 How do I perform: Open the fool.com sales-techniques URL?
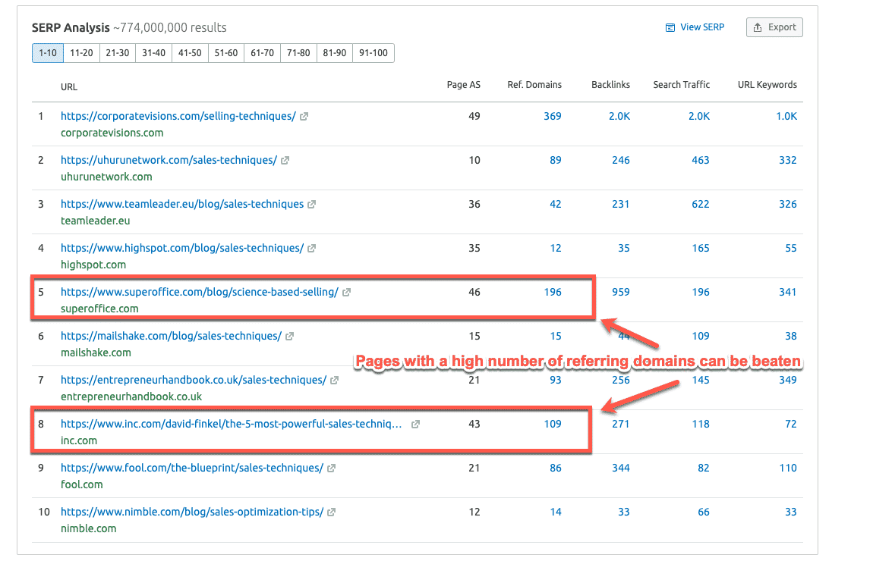tap(192, 468)
